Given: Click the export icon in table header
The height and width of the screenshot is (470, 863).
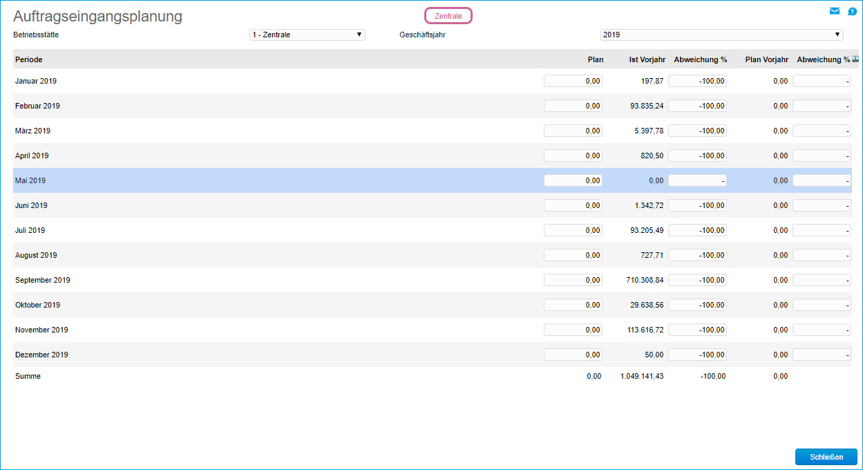Looking at the screenshot, I should 855,59.
